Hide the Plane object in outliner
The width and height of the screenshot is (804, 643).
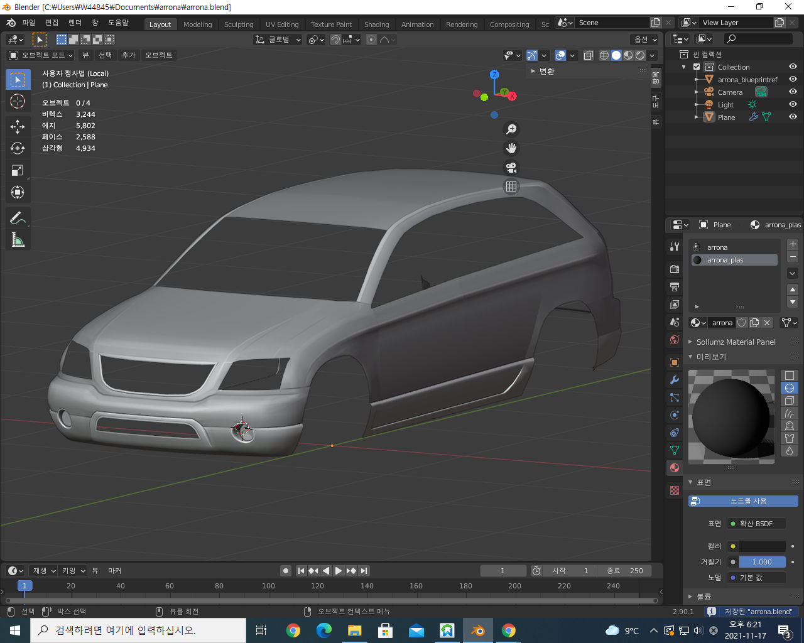point(793,117)
